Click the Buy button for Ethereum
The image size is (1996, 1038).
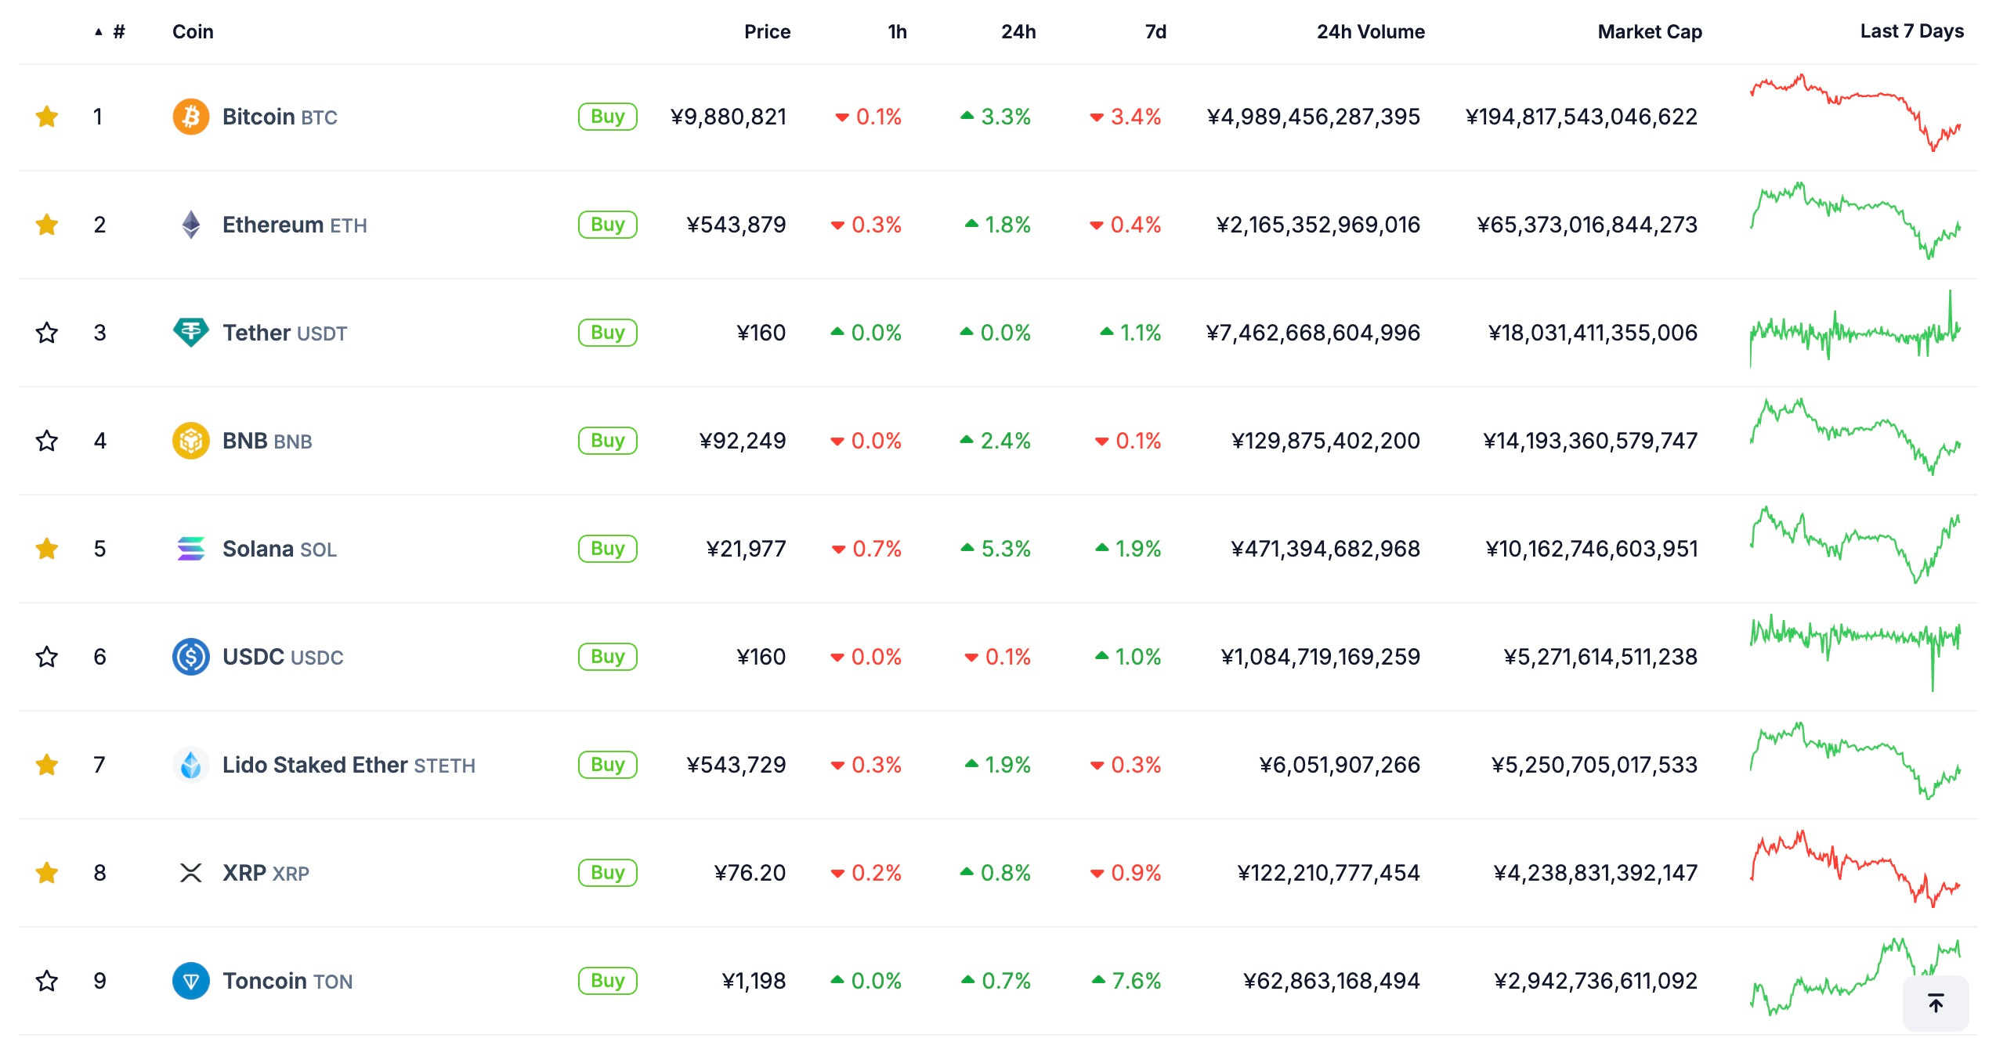(x=608, y=225)
